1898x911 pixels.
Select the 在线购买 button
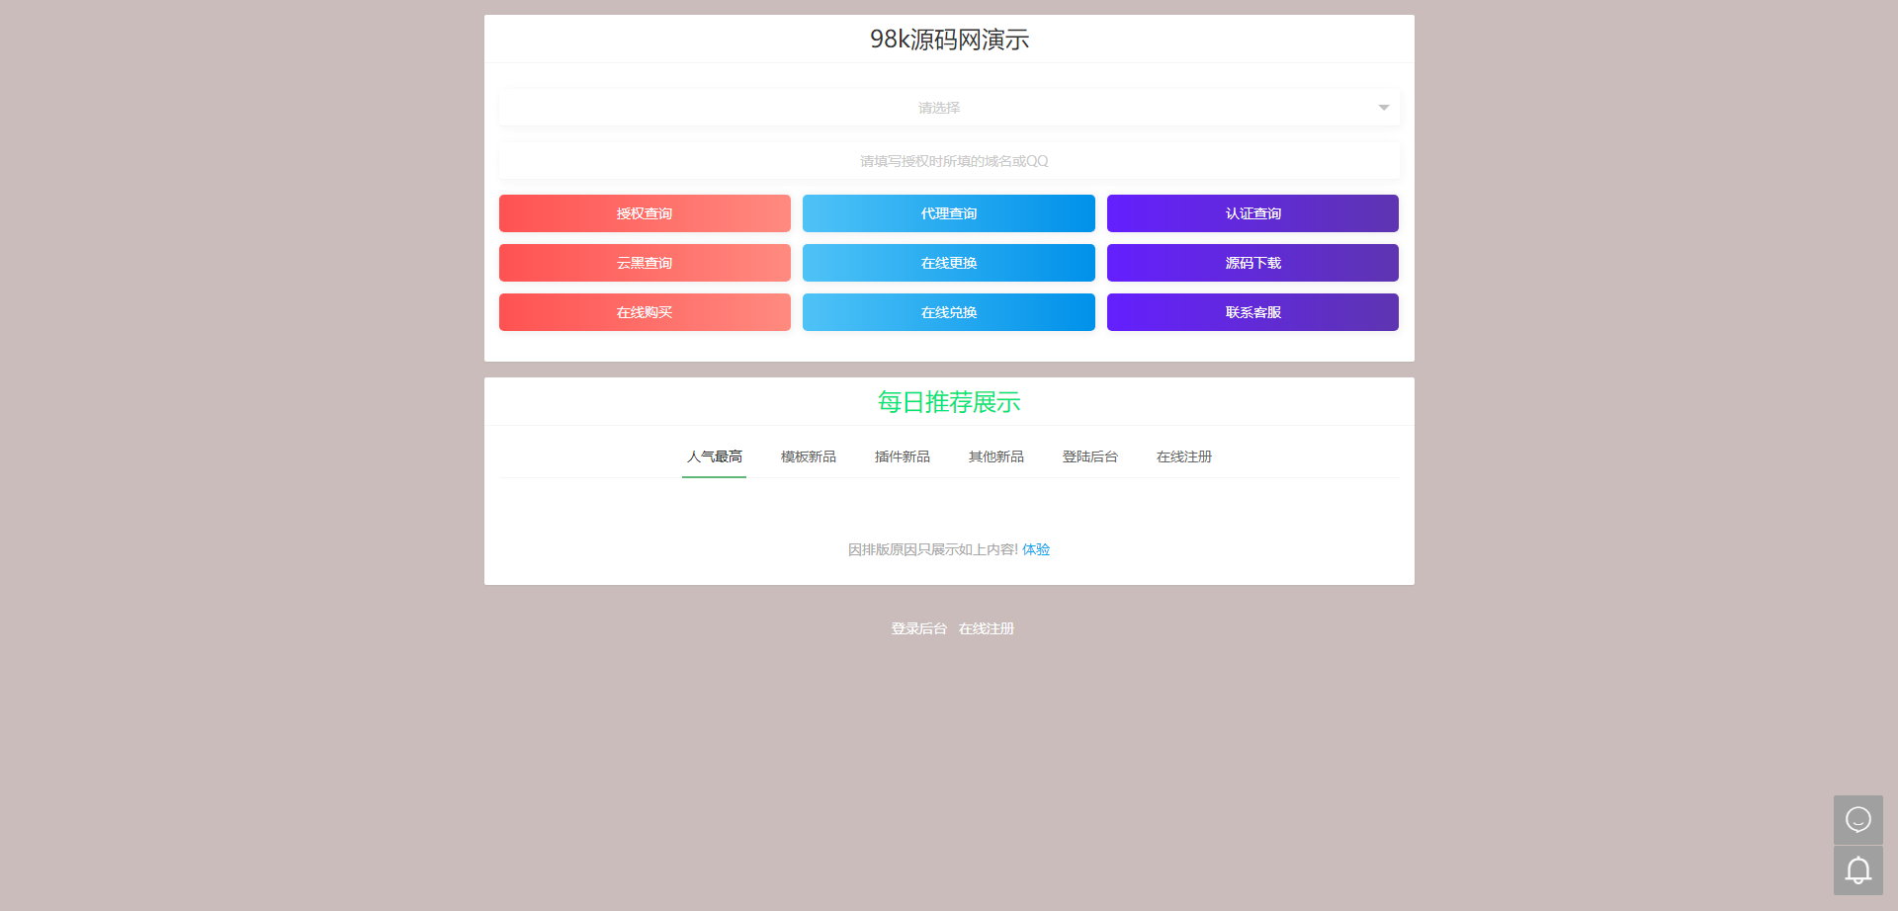pos(645,312)
